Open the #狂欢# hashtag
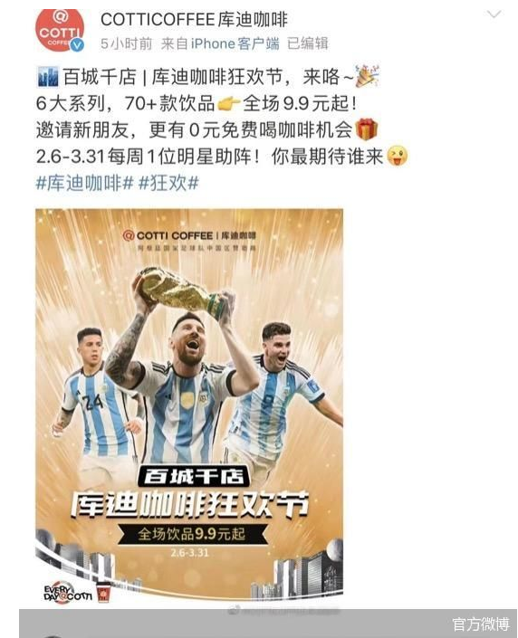518x638 pixels. tap(168, 184)
